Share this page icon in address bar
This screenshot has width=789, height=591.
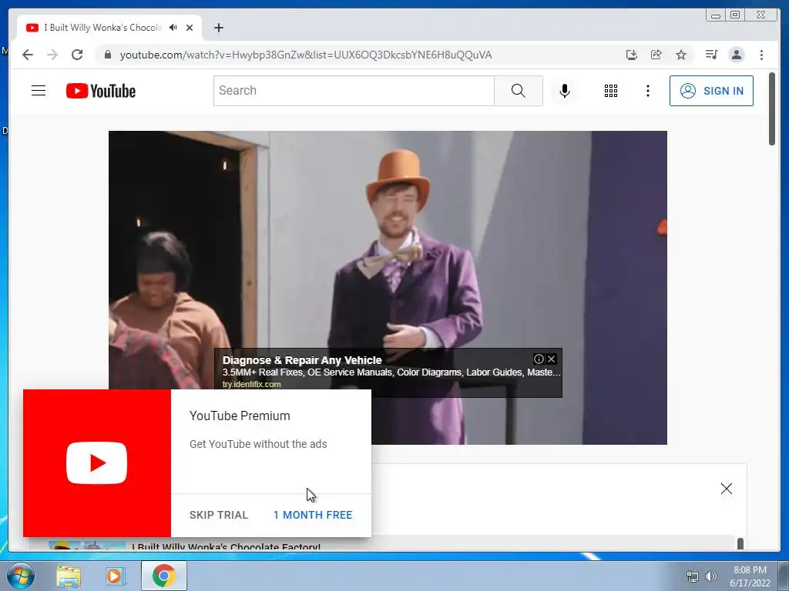656,55
